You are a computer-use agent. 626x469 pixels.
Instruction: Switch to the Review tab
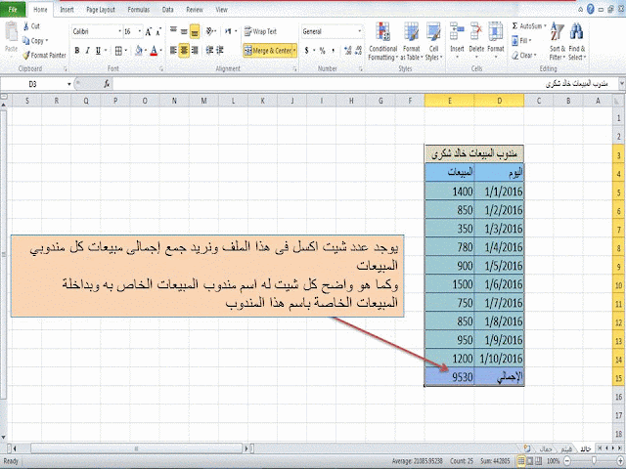click(x=195, y=10)
